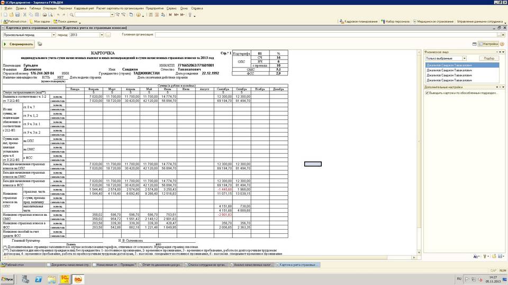Image resolution: width=508 pixels, height=285 pixels.
Task: Click the Настройки button
Action: click(488, 44)
